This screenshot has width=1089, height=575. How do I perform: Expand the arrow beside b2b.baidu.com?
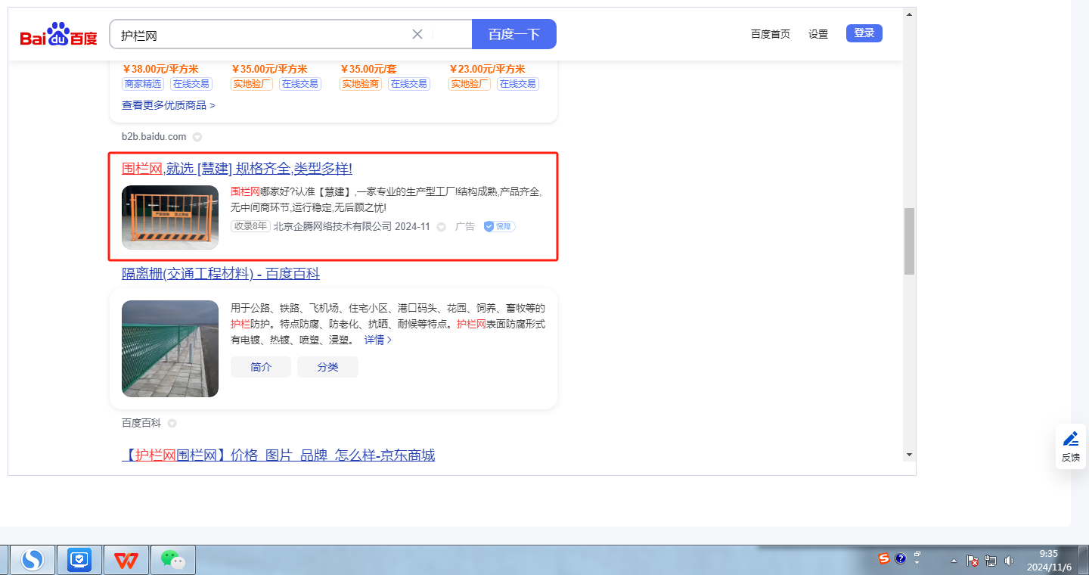(197, 137)
